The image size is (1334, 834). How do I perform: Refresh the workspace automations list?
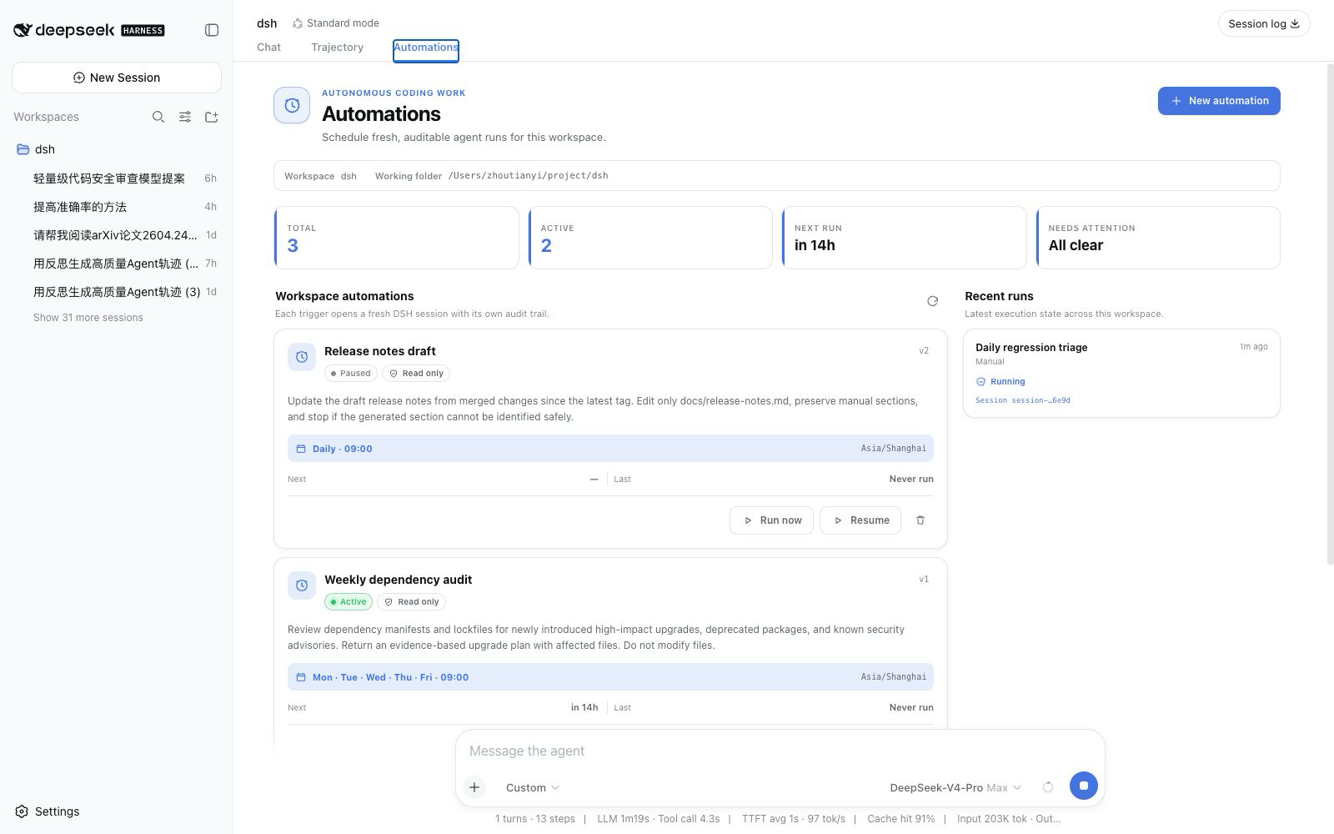point(932,301)
